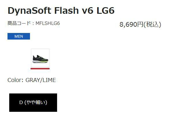The image size is (173, 129).
Task: Click the lime green sole of shoe image
Action: point(43,61)
